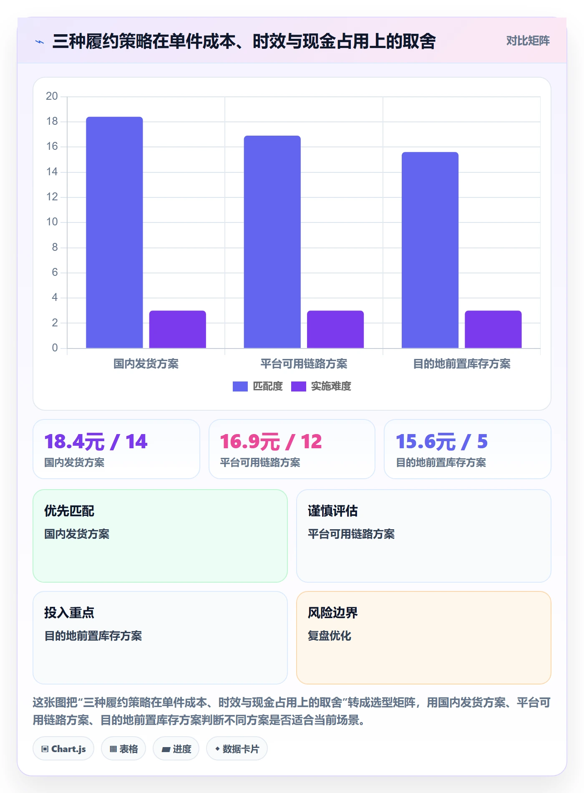Click the 平台可用链路方案 x-axis label
The width and height of the screenshot is (584, 793).
(x=304, y=364)
